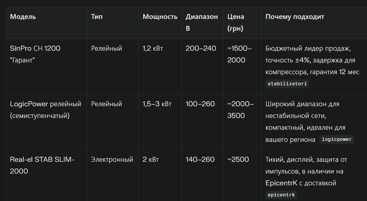Select the Real-el STAB SLIM-2000 model cell

pos(42,165)
